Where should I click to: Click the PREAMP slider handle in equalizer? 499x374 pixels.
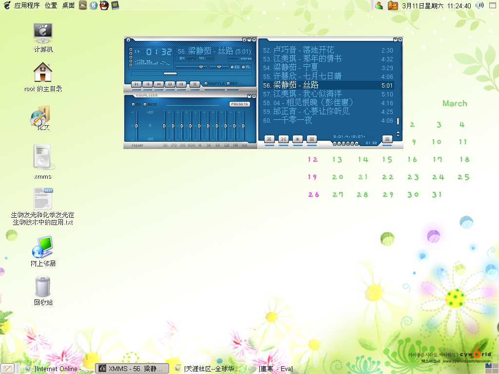[x=136, y=126]
